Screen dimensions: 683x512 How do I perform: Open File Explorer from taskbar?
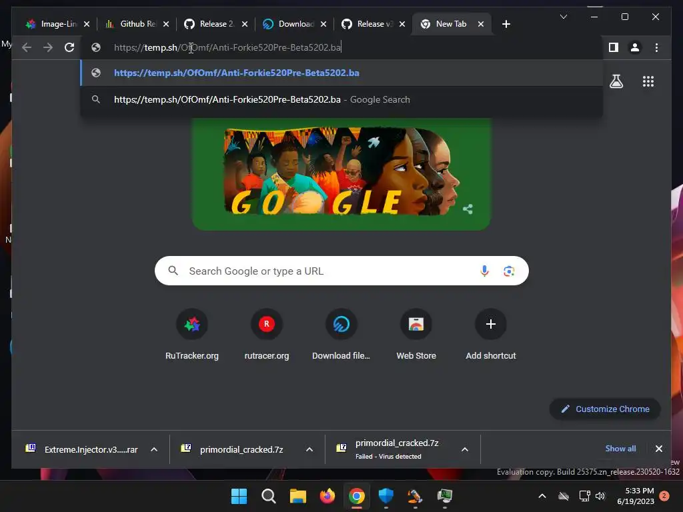[298, 496]
